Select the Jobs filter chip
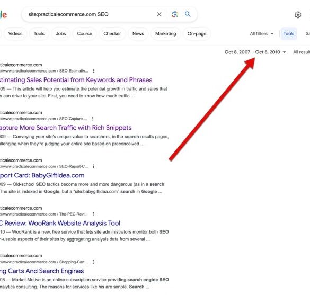Viewport: 310px width, 295px height. pyautogui.click(x=61, y=34)
